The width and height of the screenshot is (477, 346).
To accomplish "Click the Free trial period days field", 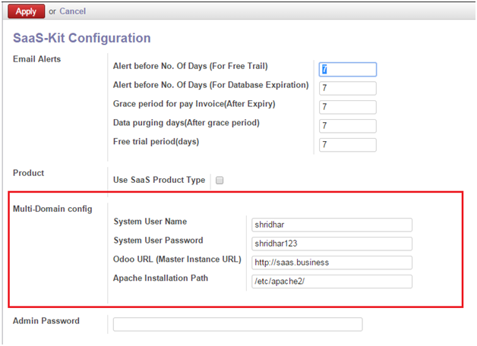I will coord(348,145).
